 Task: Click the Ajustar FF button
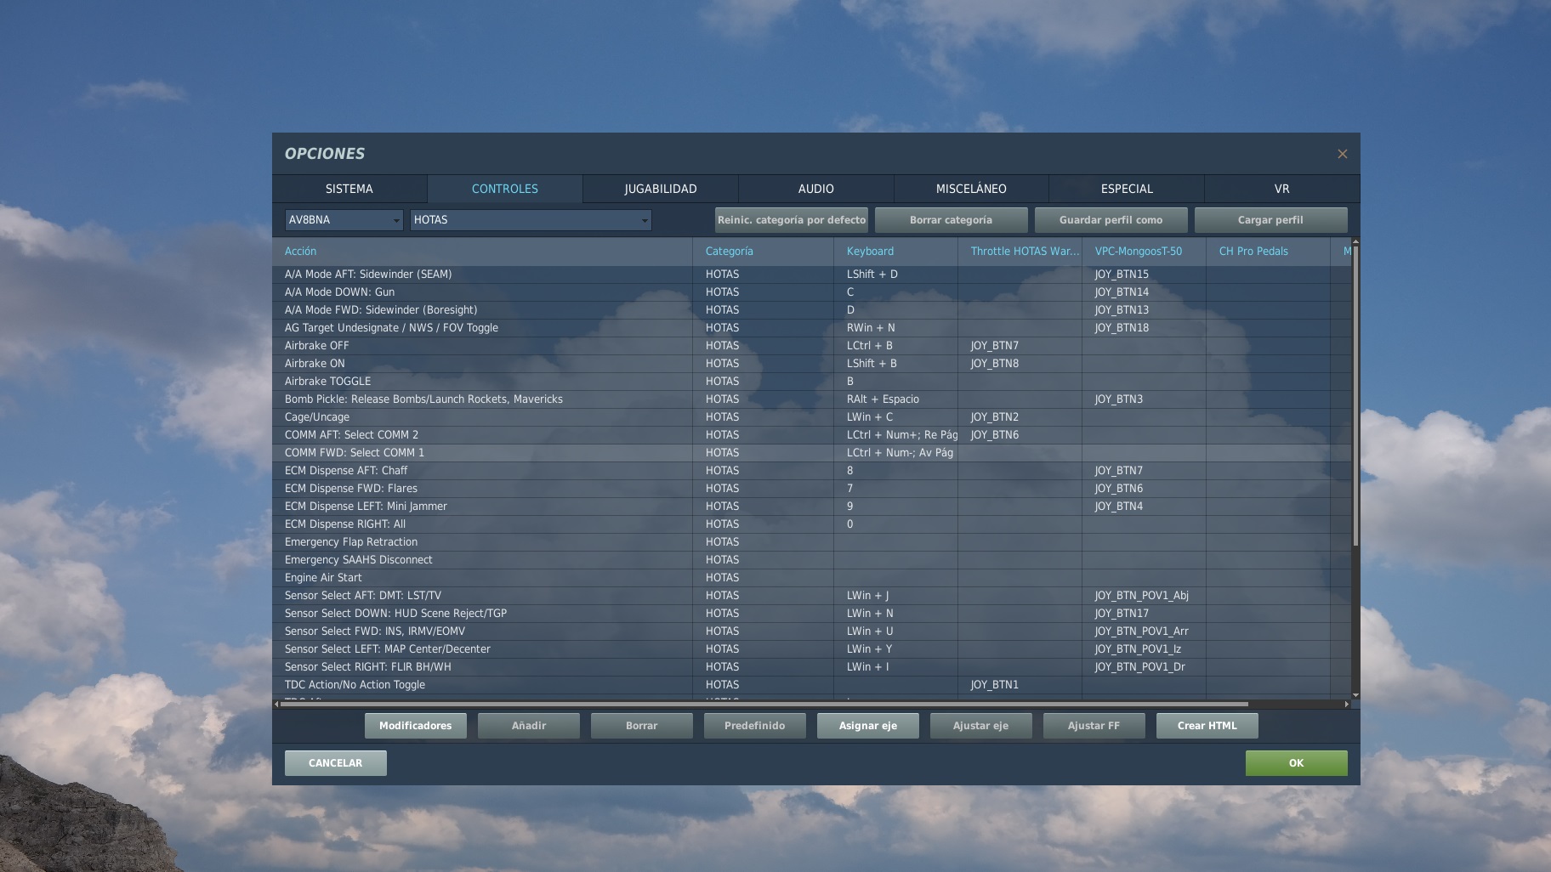tap(1094, 726)
